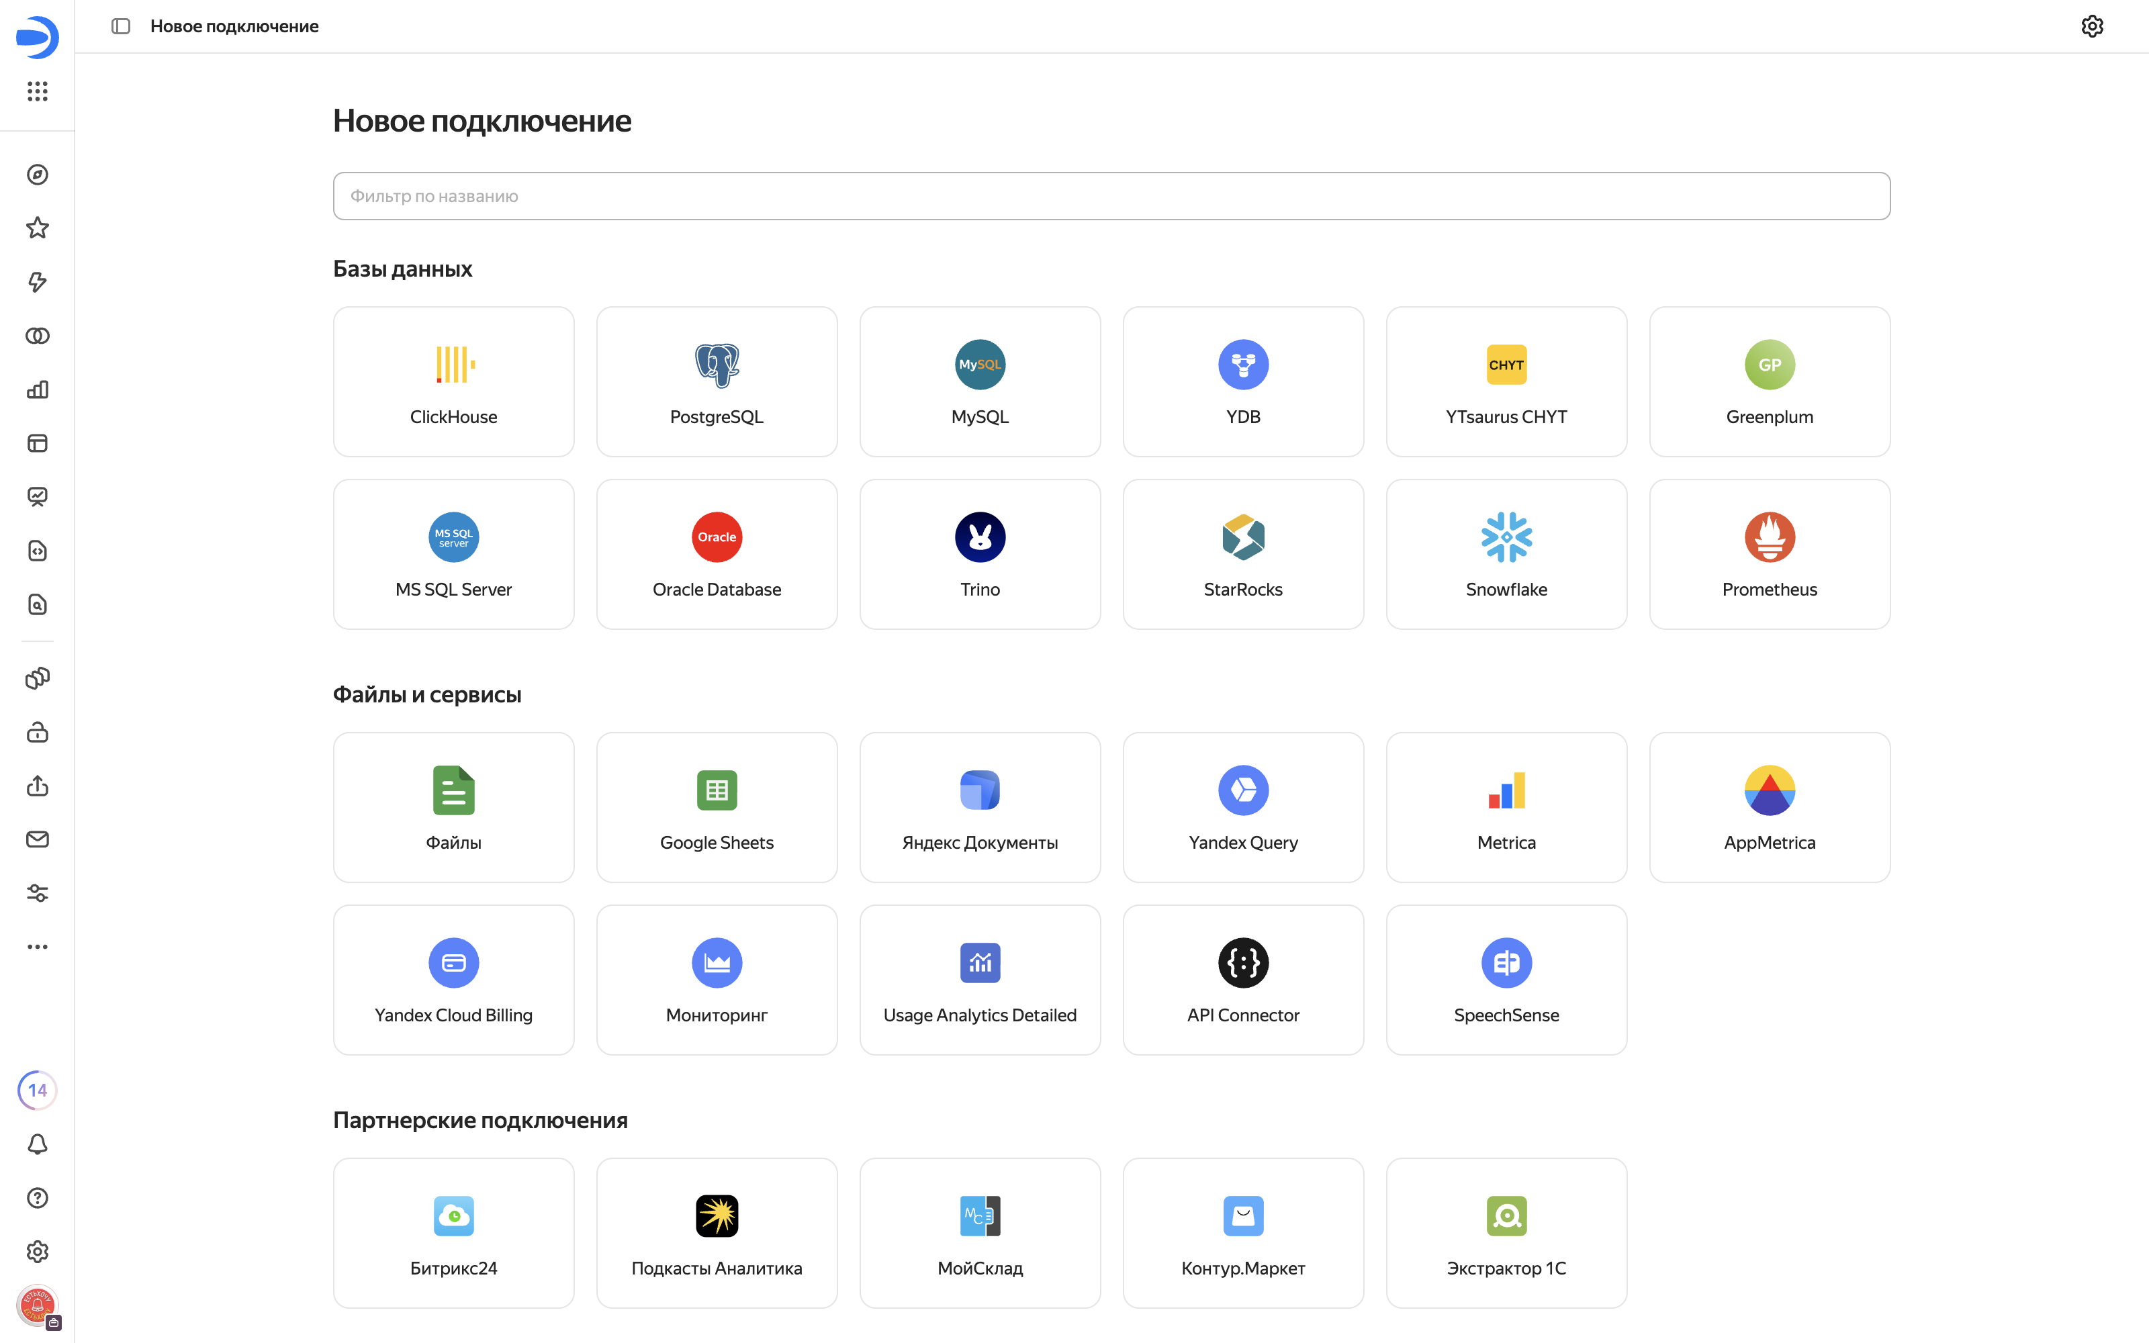The height and width of the screenshot is (1343, 2149).
Task: Pick the Greenplum connection
Action: (x=1770, y=382)
